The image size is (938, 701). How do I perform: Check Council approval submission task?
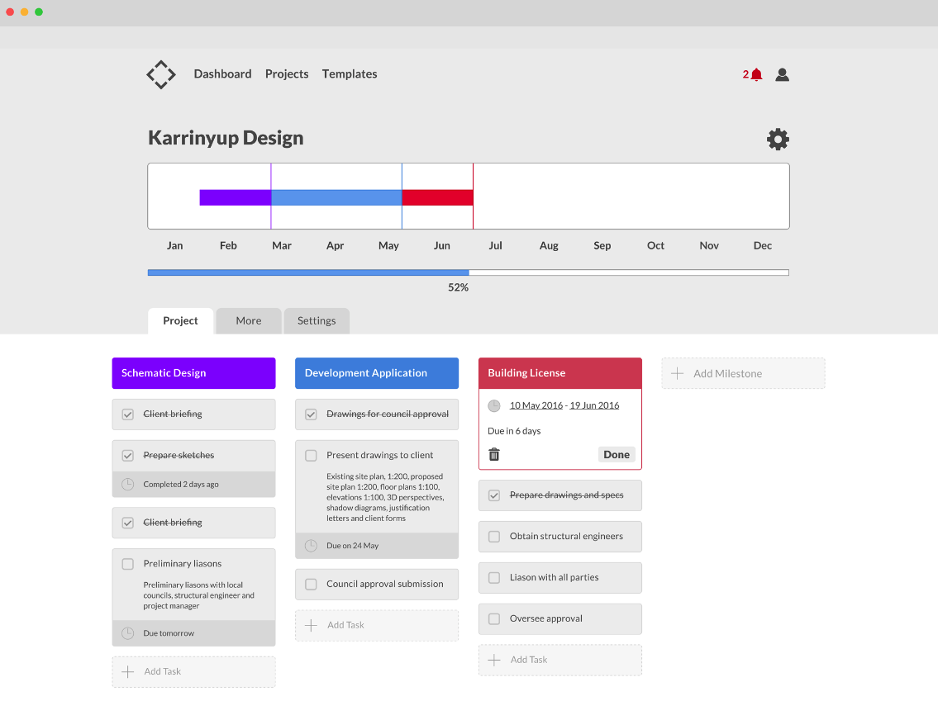(311, 585)
